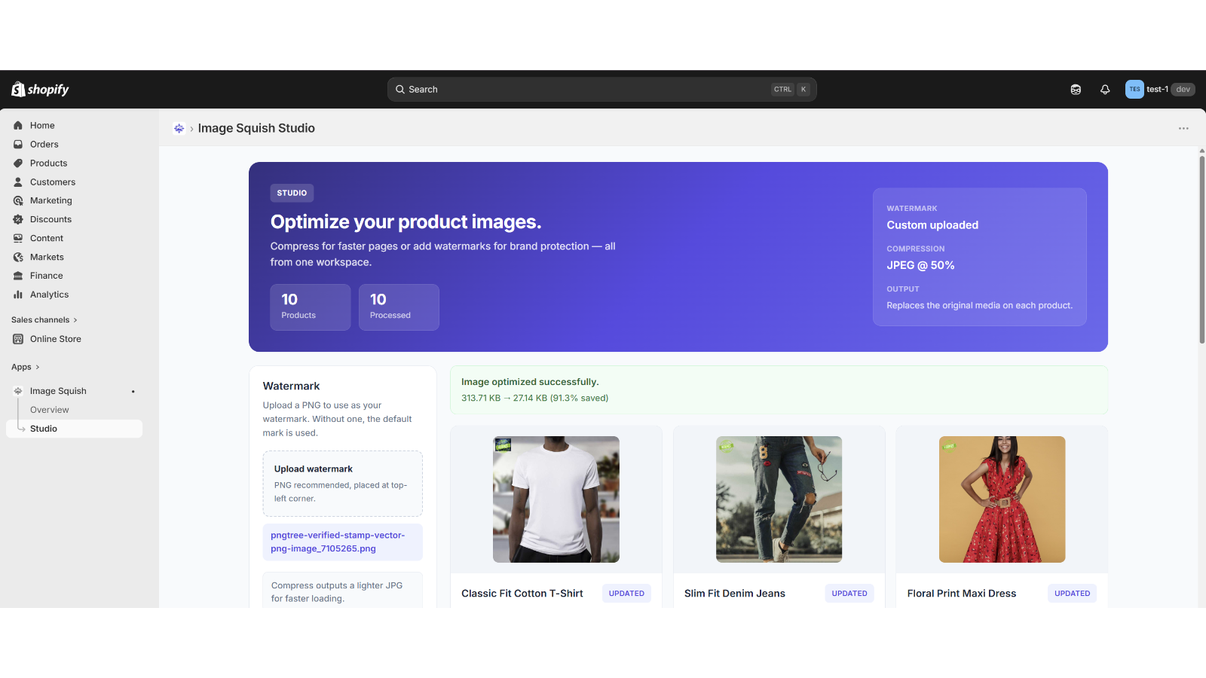Viewport: 1206px width, 678px height.
Task: Select the Customers person icon
Action: [18, 182]
